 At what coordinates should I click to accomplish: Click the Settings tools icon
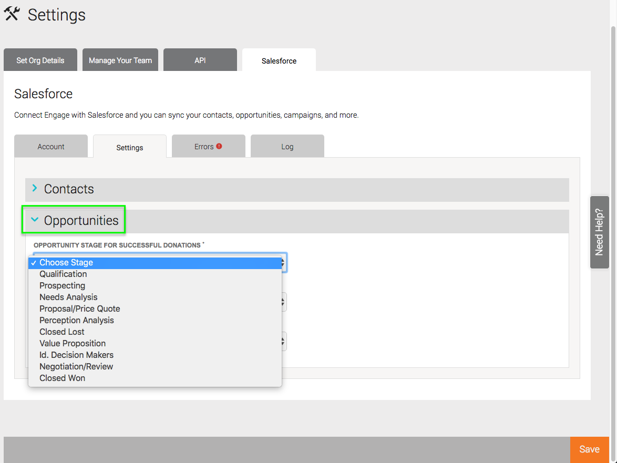click(x=12, y=14)
